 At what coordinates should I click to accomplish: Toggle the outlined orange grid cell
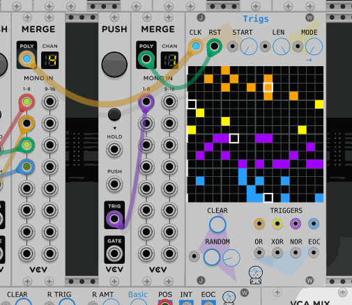click(x=268, y=87)
